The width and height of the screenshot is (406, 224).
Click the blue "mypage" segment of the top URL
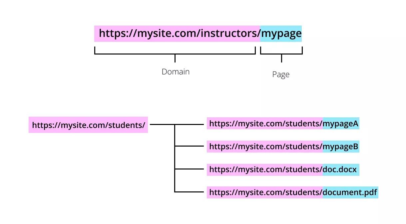pyautogui.click(x=281, y=33)
